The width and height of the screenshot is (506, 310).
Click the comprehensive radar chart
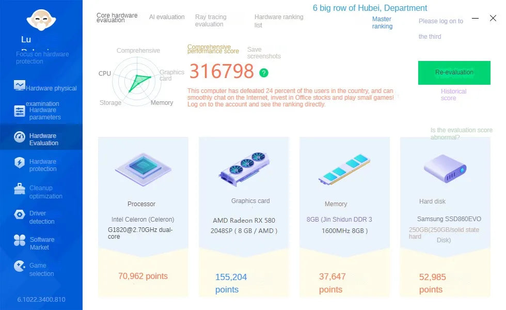[137, 82]
